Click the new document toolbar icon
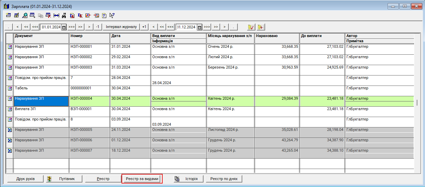This screenshot has height=187, width=425. pos(8,15)
